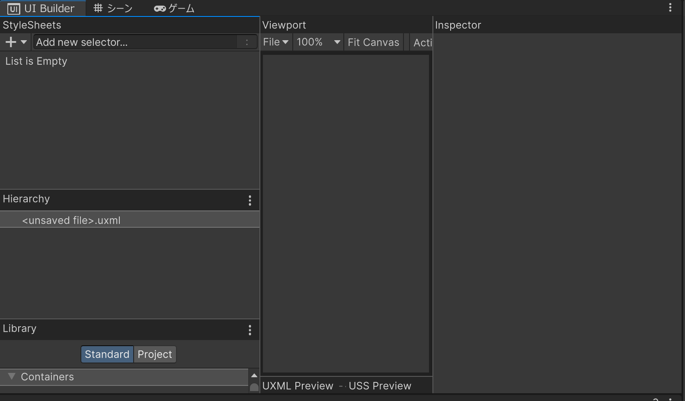This screenshot has height=401, width=685.
Task: Click the 'List is Empty' text
Action: pos(36,61)
